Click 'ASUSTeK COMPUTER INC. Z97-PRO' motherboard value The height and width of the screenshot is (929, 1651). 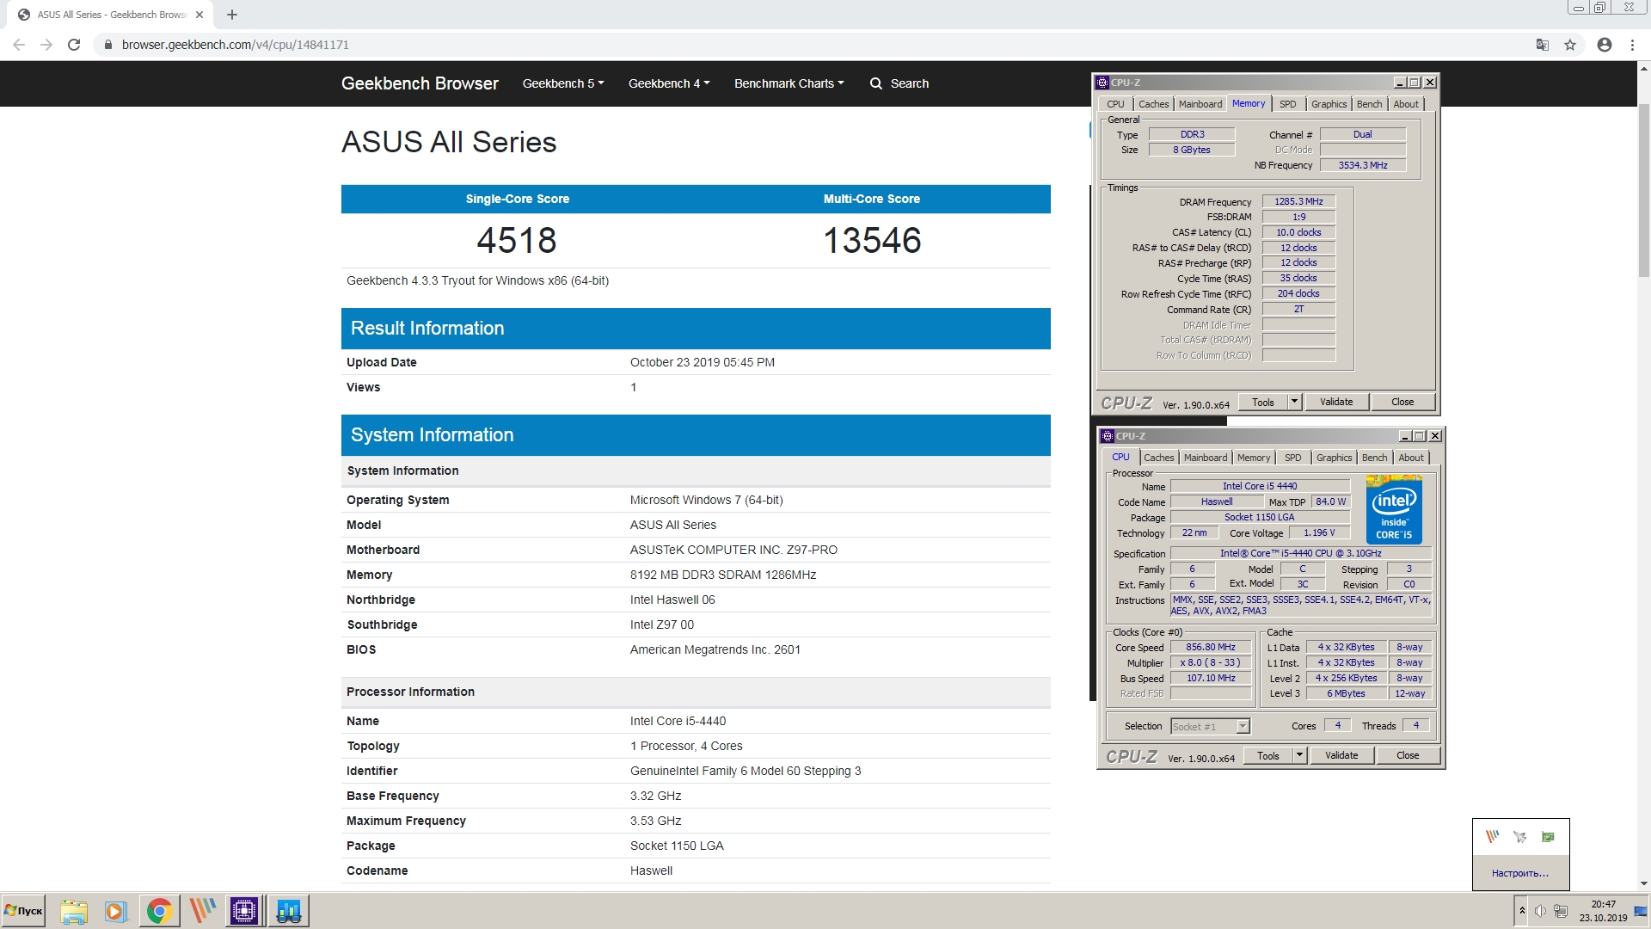click(733, 550)
